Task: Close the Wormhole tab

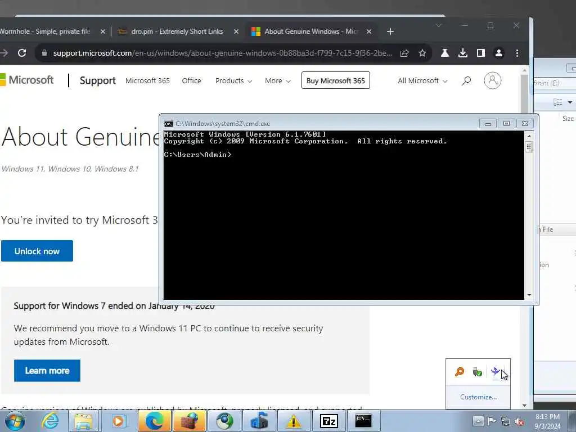Action: click(103, 31)
